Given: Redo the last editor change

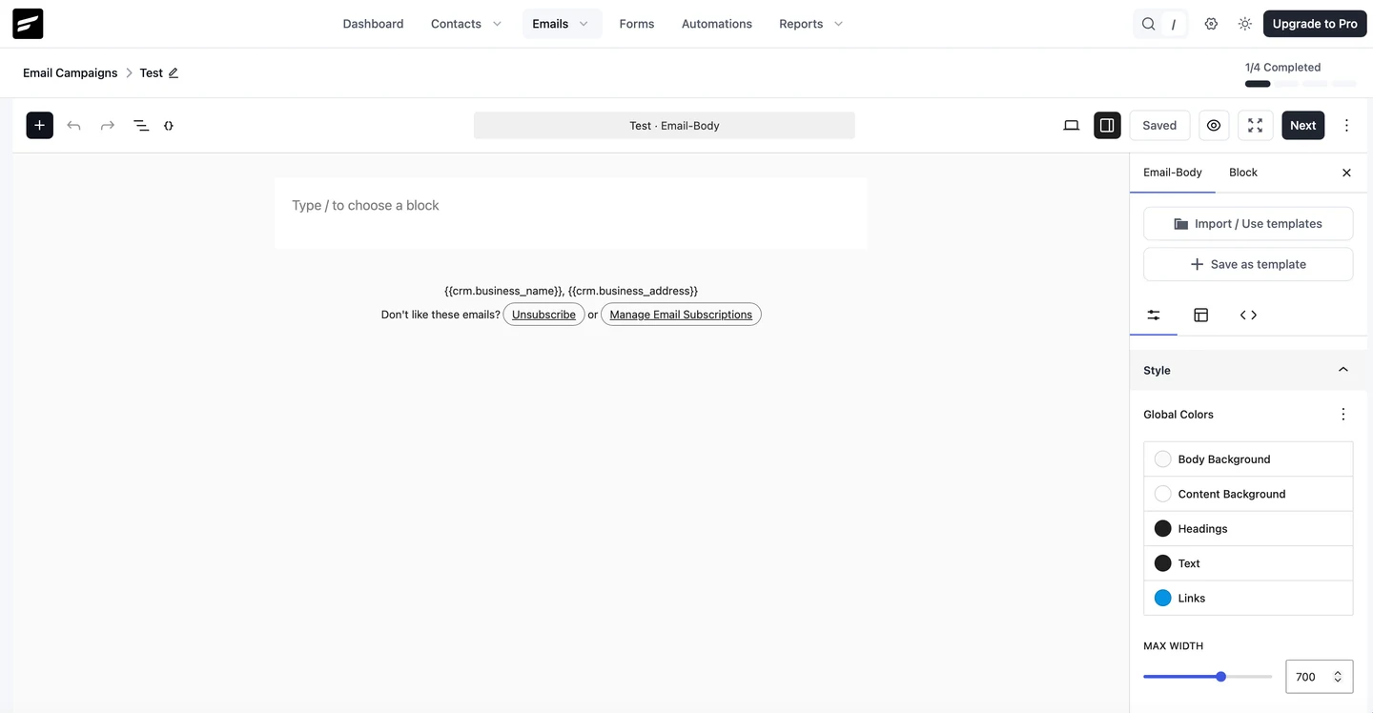Looking at the screenshot, I should click(108, 125).
